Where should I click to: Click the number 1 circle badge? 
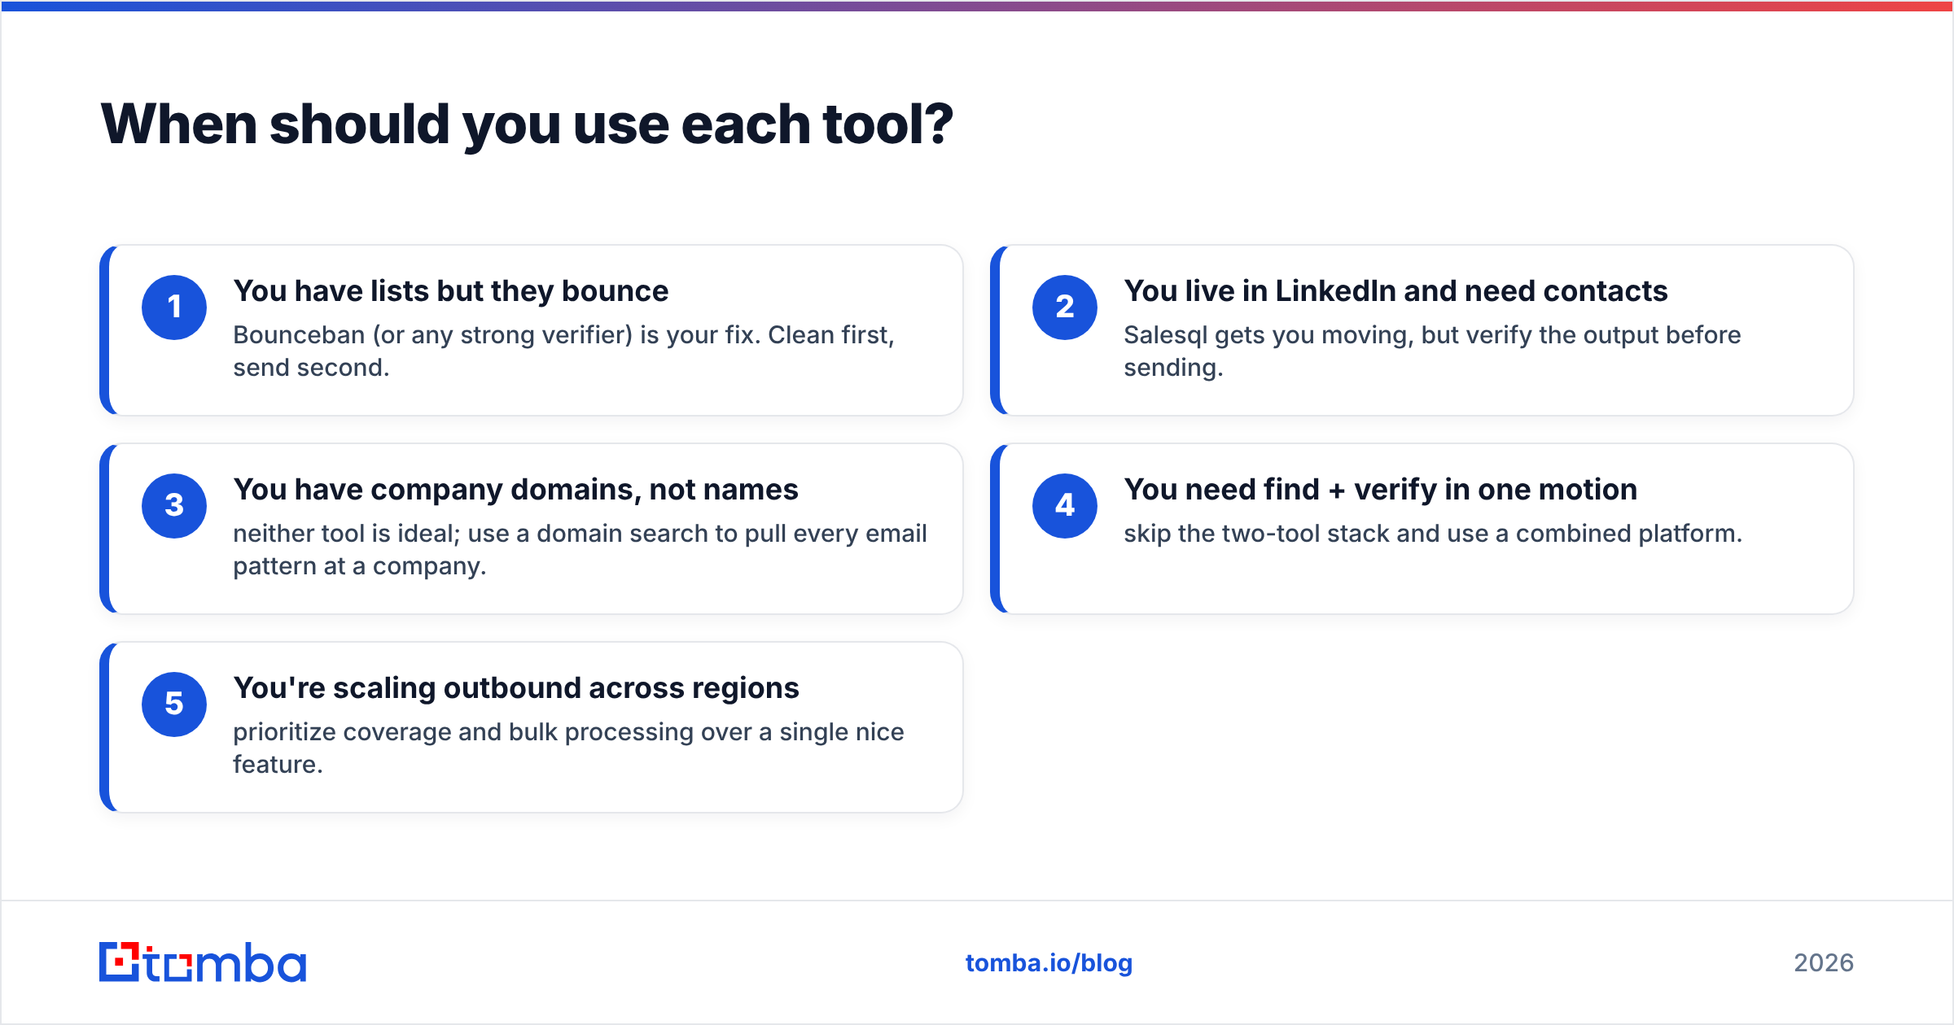pos(174,307)
